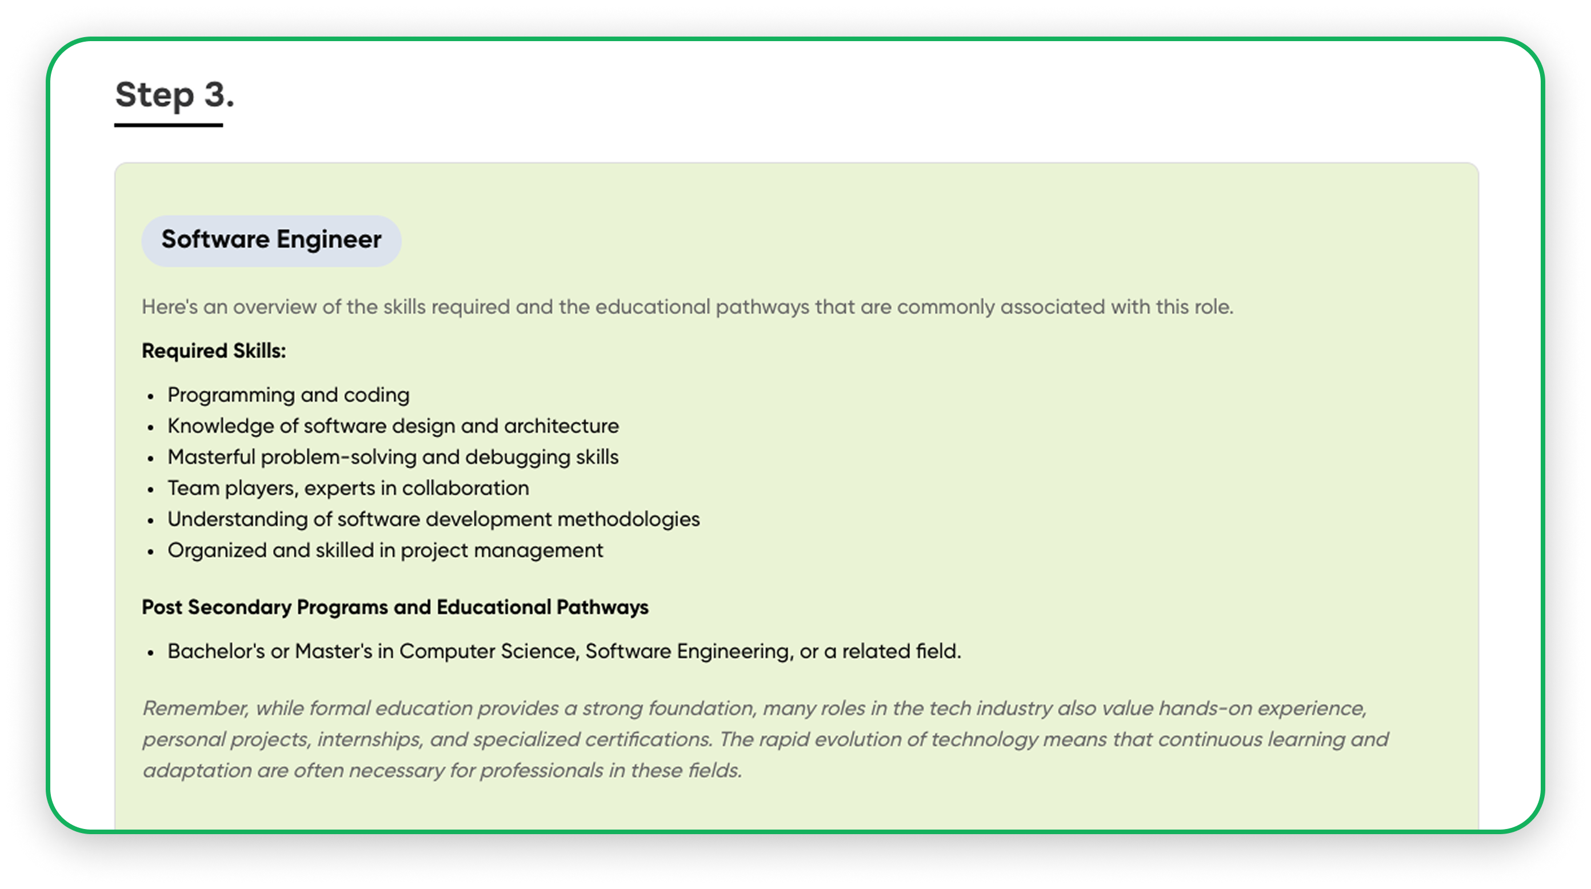The image size is (1591, 889).
Task: Click the underline beneath Step 3.
Action: [x=169, y=125]
